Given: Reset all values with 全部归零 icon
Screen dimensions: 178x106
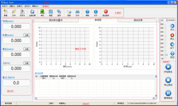Looking at the screenshot, I should tap(32, 12).
